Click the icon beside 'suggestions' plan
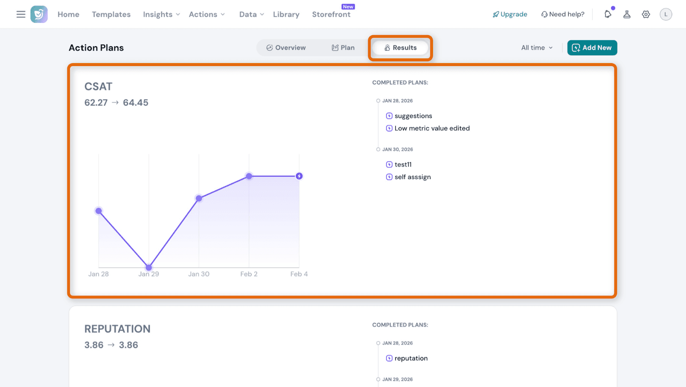Viewport: 686px width, 387px height. click(x=389, y=116)
